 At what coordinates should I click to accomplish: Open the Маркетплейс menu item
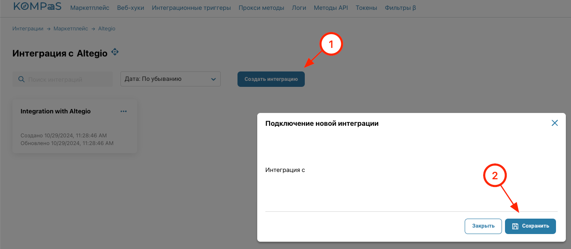(90, 8)
